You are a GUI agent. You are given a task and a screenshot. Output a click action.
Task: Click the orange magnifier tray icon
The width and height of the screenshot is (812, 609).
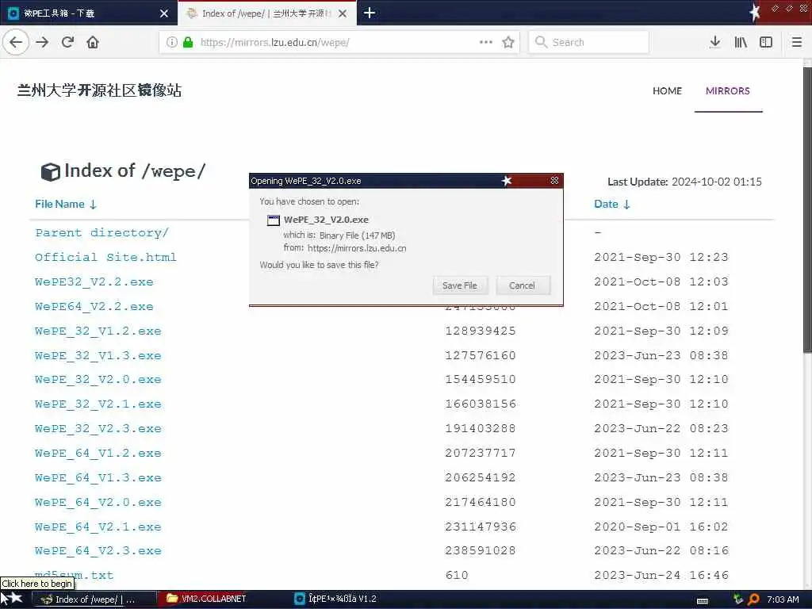click(x=753, y=599)
